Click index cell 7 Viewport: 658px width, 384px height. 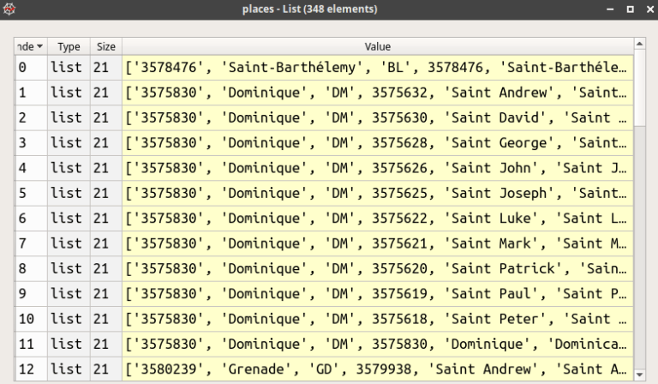pyautogui.click(x=31, y=243)
